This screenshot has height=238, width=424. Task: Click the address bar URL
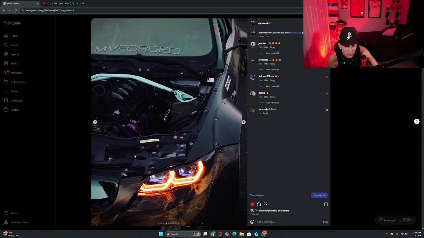pos(50,10)
